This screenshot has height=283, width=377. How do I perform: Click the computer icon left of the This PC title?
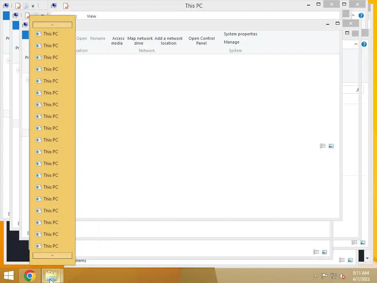(54, 6)
